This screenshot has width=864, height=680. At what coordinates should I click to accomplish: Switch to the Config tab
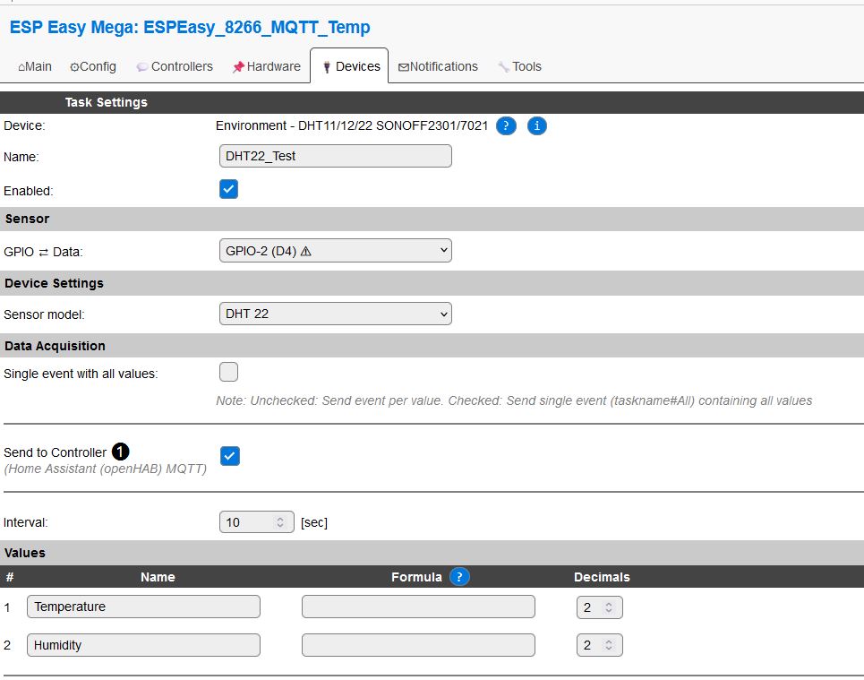[92, 66]
